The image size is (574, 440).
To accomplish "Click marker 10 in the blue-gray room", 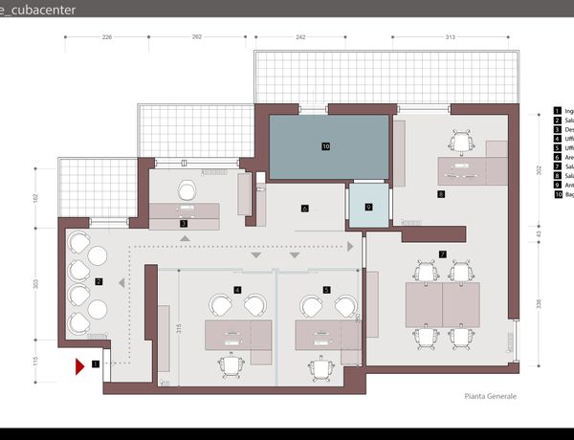I will (x=325, y=146).
